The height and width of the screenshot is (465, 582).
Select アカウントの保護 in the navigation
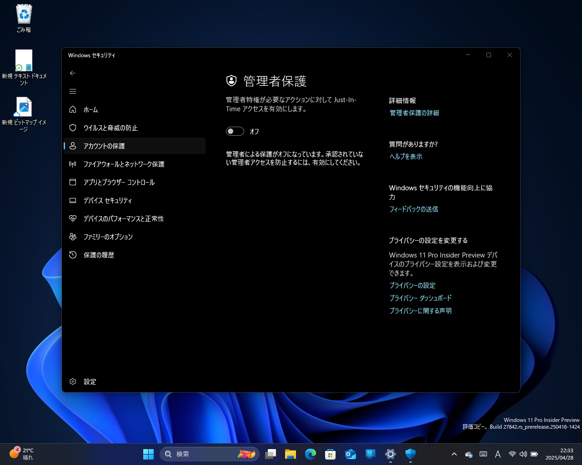(105, 146)
